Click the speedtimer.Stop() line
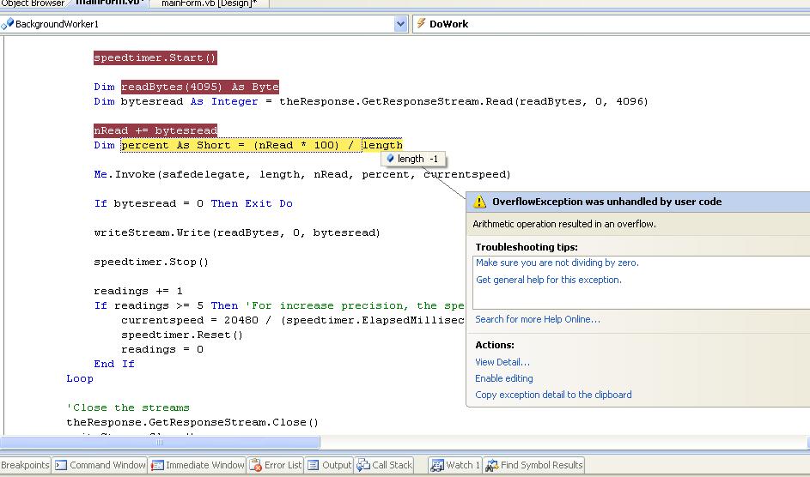This screenshot has width=810, height=477. [x=151, y=262]
